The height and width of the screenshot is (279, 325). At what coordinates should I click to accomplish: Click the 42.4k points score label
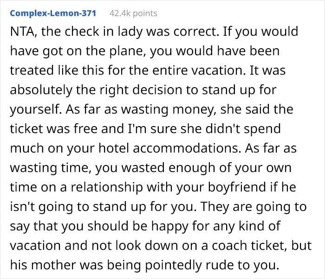tap(133, 13)
